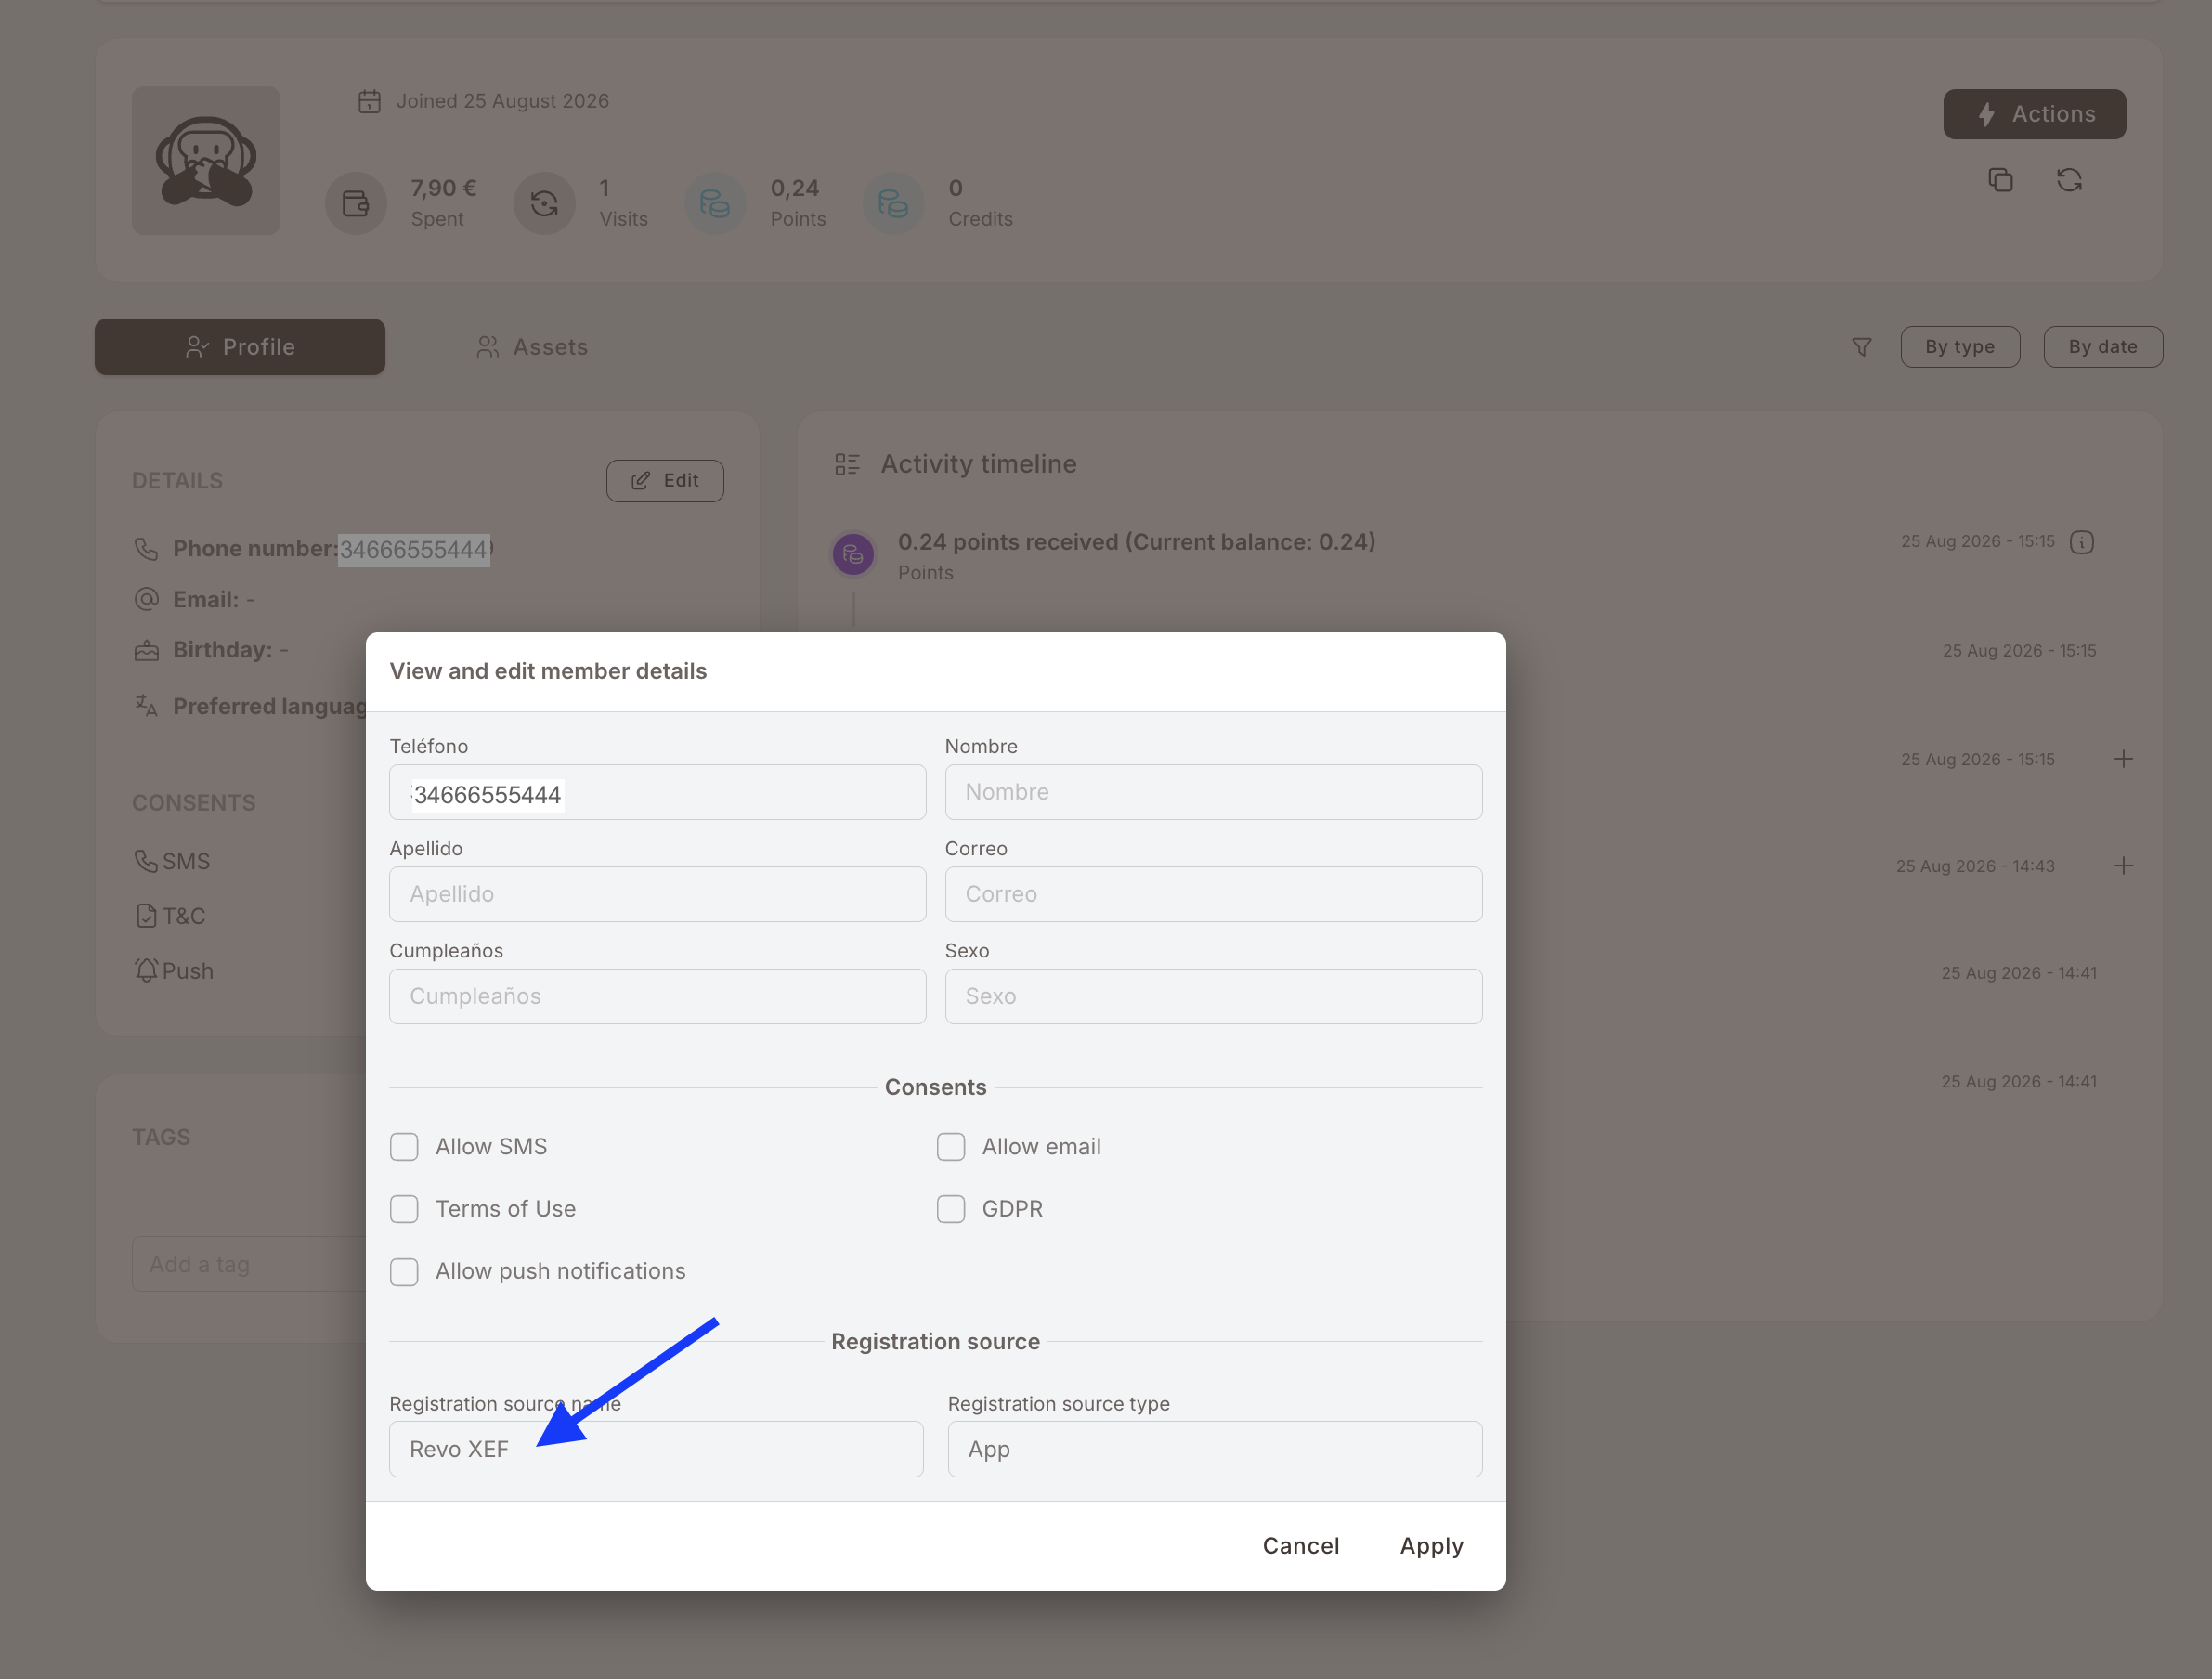Click the Credits coins icon

point(893,204)
